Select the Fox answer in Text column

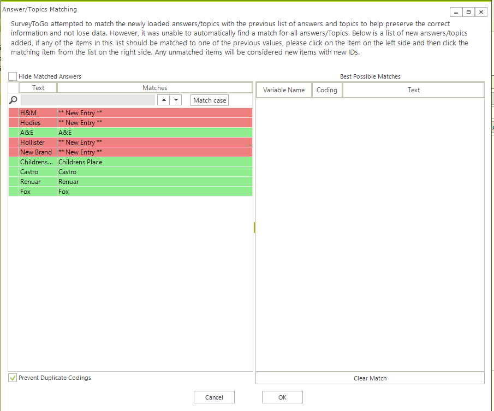tap(38, 192)
